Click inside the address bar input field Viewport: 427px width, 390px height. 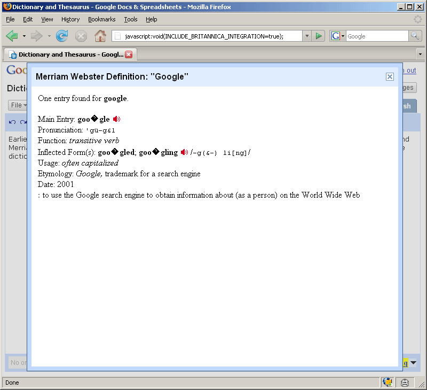pyautogui.click(x=203, y=36)
